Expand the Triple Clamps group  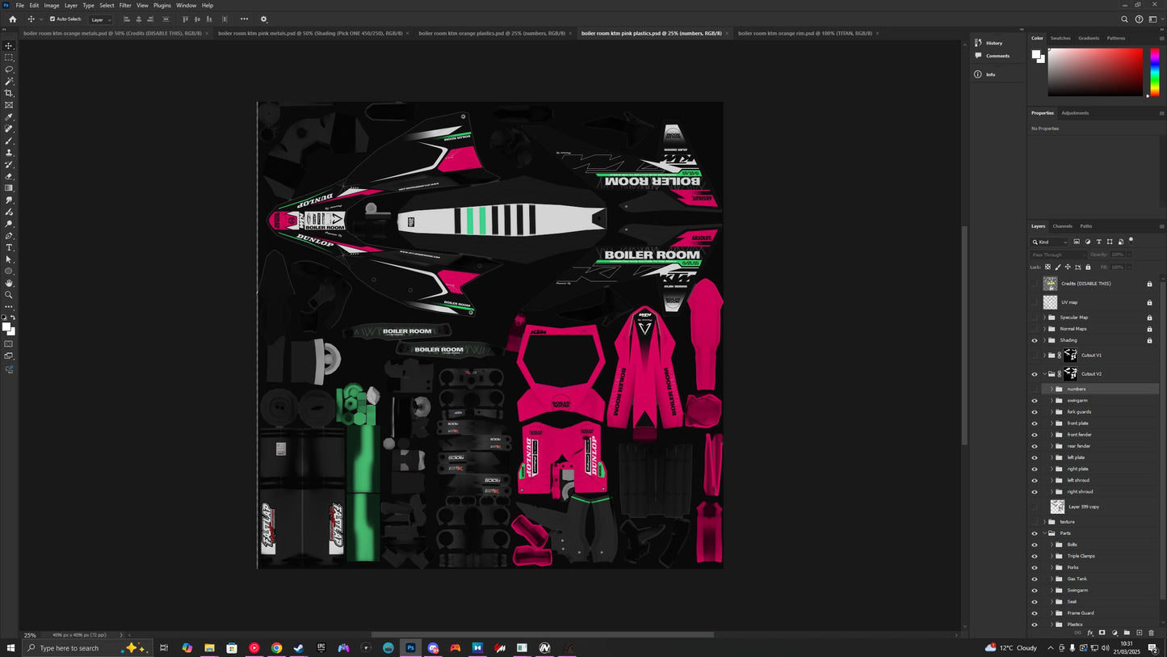click(x=1052, y=556)
